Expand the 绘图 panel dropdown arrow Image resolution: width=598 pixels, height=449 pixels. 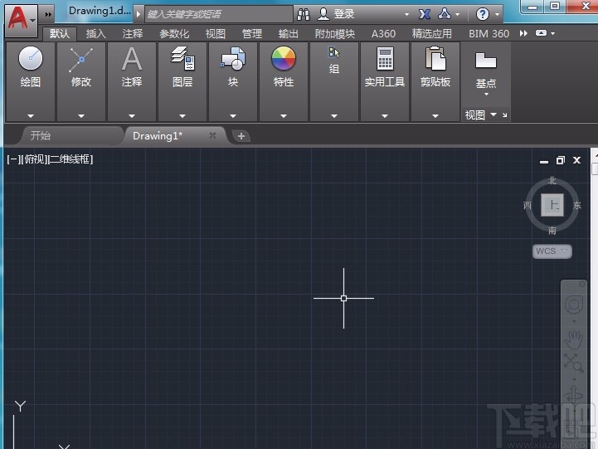31,115
